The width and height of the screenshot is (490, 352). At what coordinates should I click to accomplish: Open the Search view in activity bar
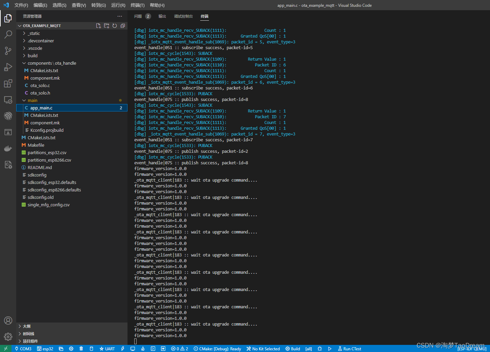coord(8,34)
